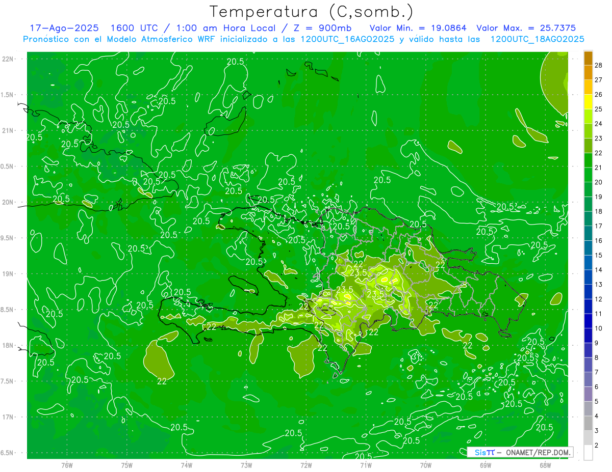Image resolution: width=612 pixels, height=472 pixels.
Task: Pick the teal swatch beside label 16
Action: [x=588, y=233]
